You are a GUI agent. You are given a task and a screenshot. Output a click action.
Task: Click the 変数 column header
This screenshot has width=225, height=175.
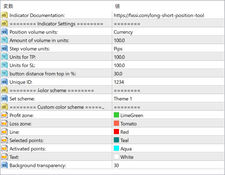coord(8,6)
